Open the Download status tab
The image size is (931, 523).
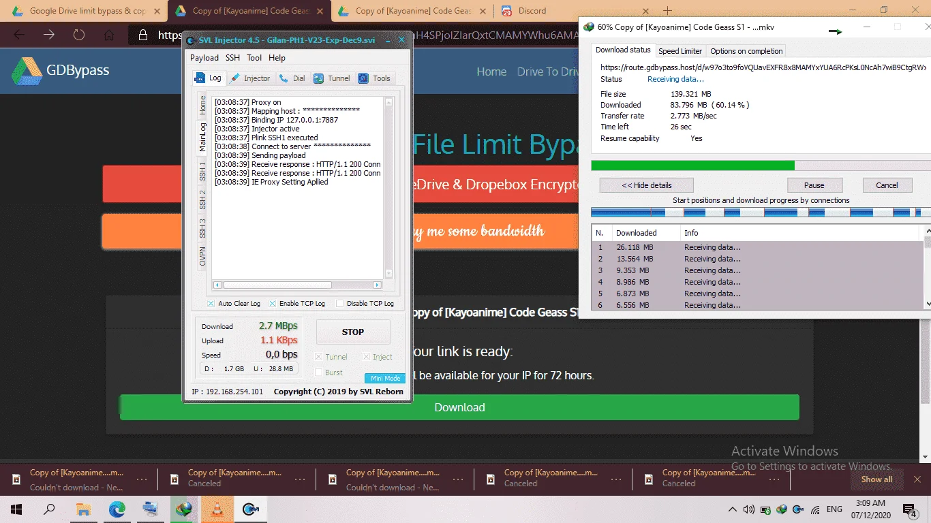(x=623, y=50)
